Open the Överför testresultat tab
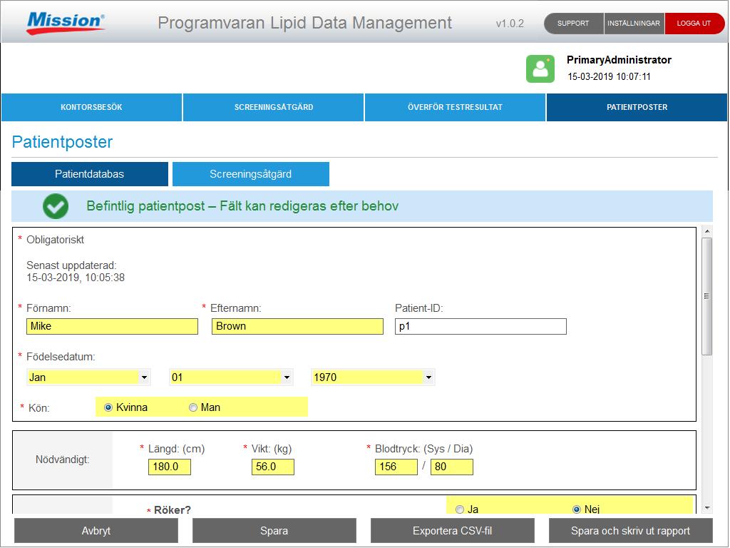Screen dimensions: 730x548 455,107
